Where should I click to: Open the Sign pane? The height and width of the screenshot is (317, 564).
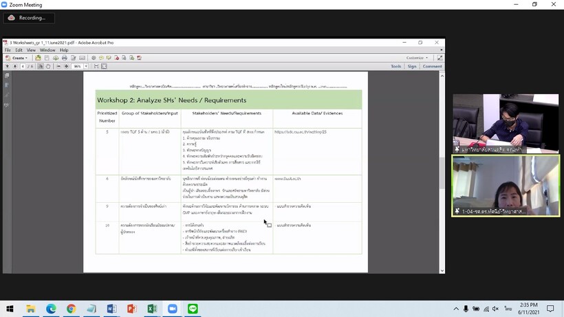[412, 67]
